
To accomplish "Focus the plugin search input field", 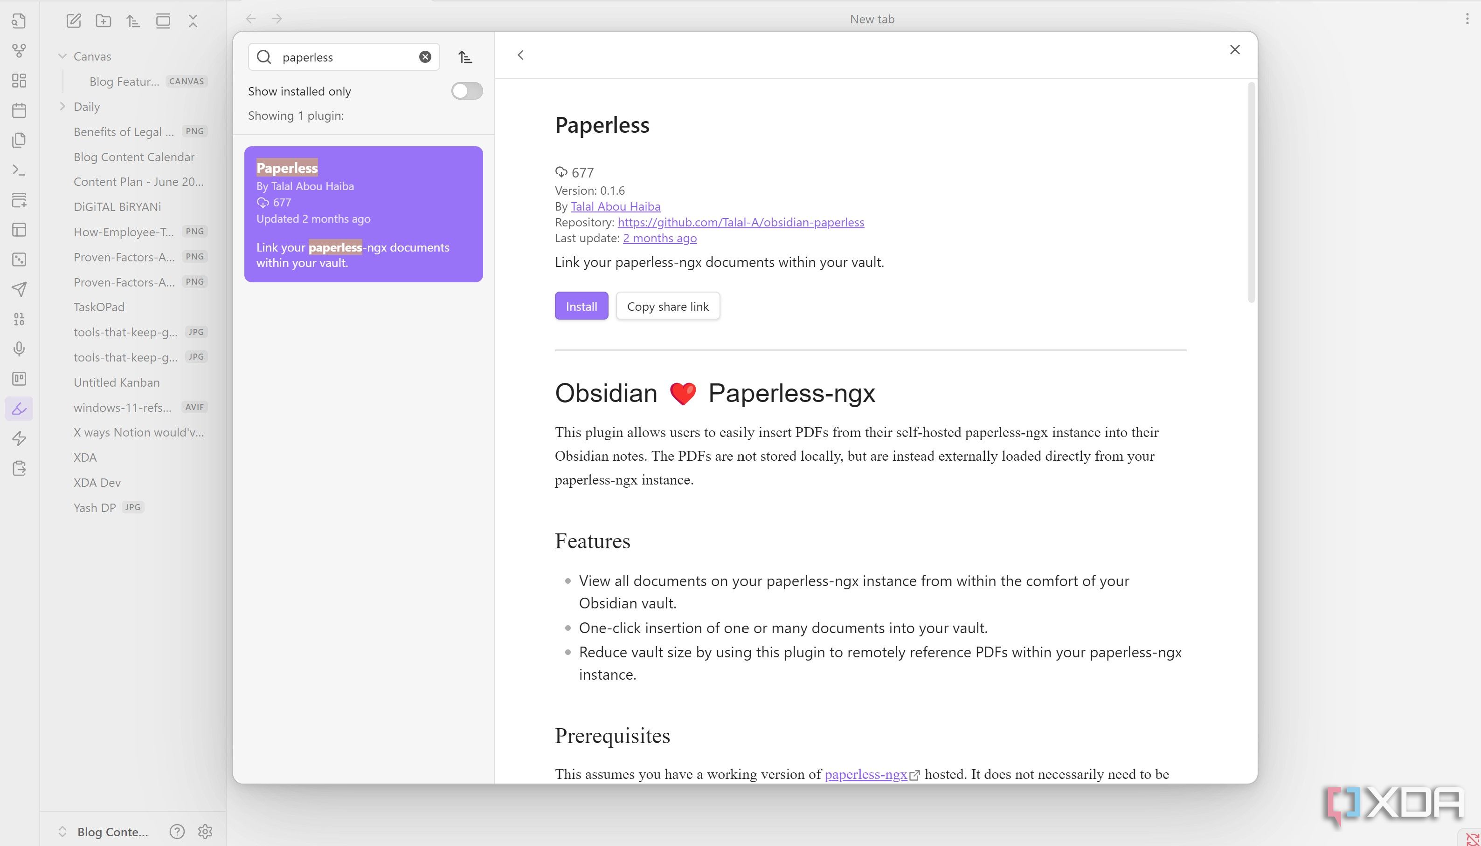I will point(344,56).
